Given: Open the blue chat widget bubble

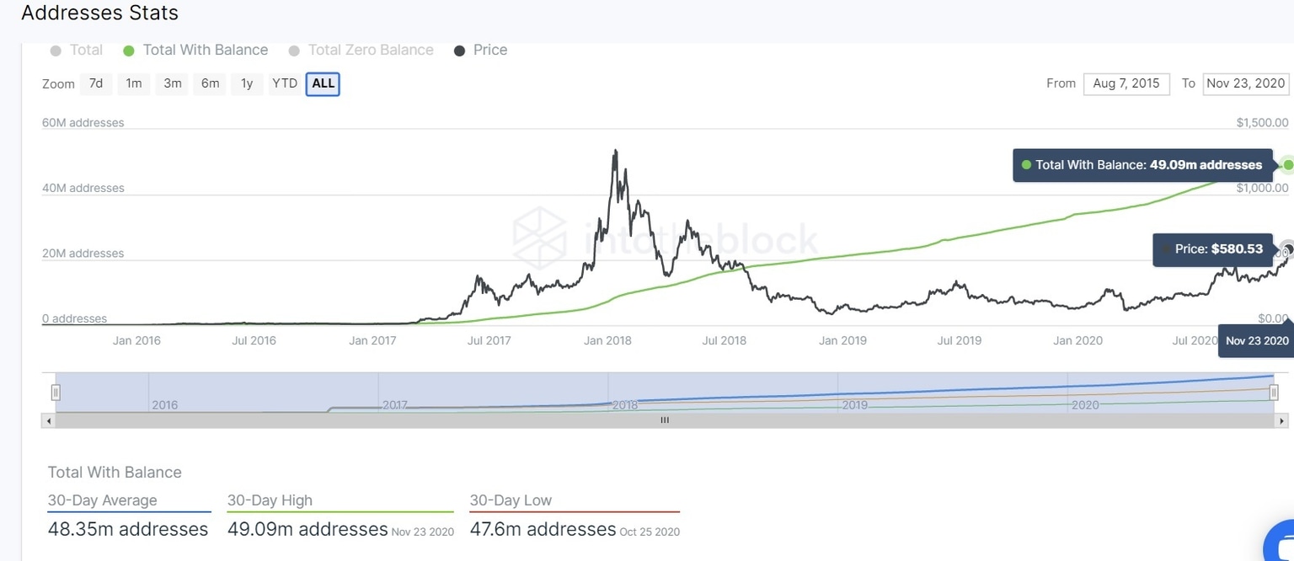Looking at the screenshot, I should click(x=1283, y=541).
